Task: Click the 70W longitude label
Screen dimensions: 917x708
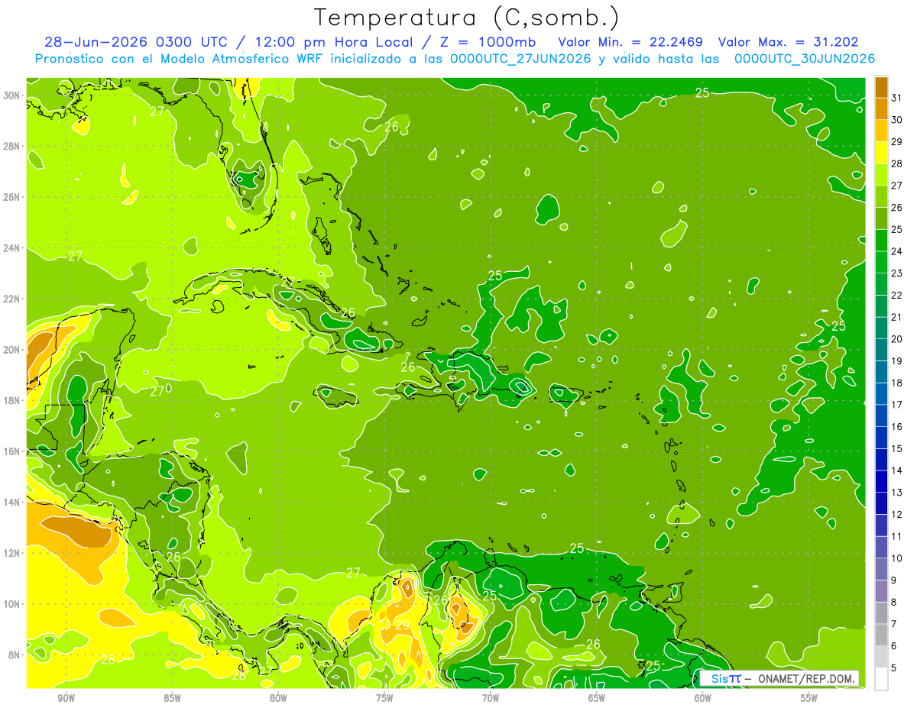Action: 491,698
